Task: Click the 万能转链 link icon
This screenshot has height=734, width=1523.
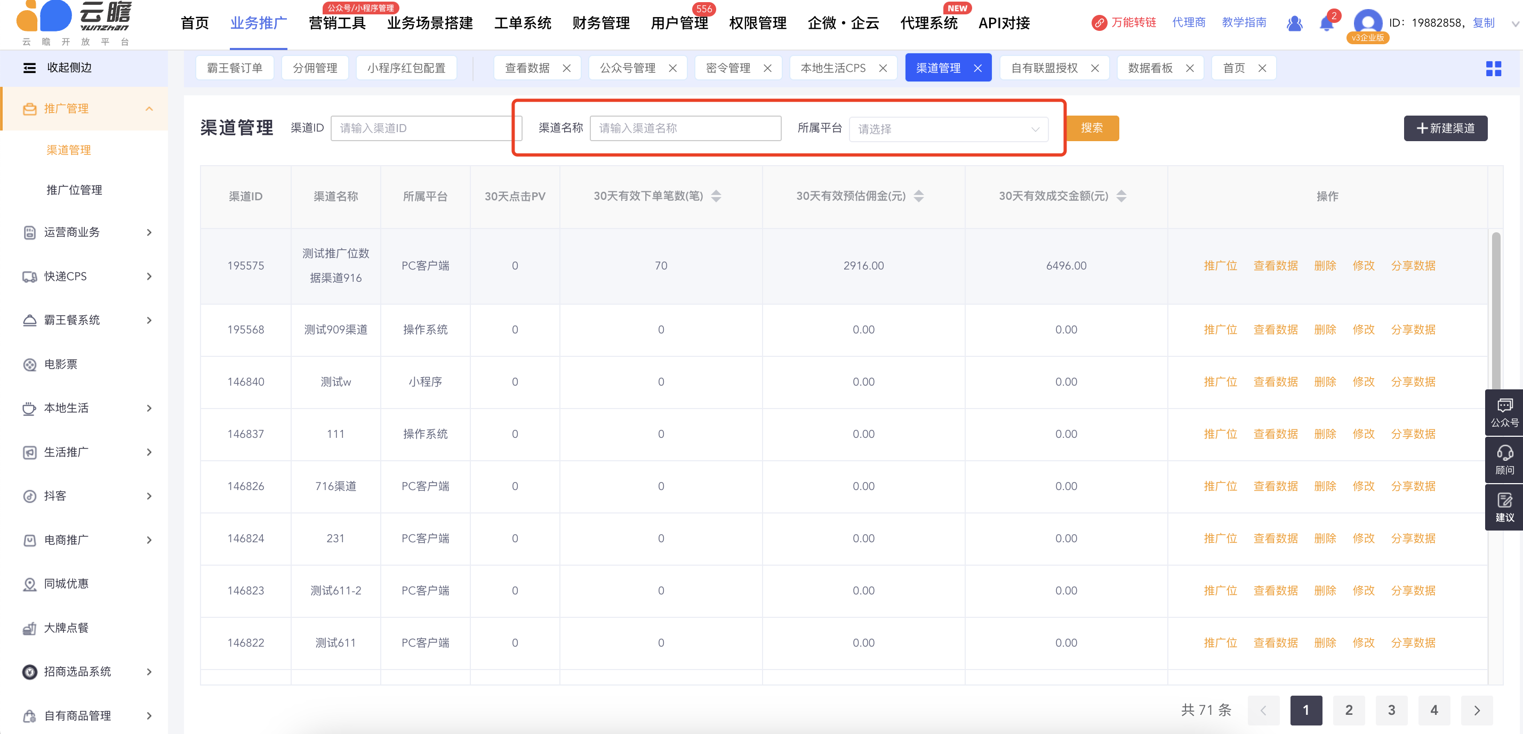Action: (1099, 23)
